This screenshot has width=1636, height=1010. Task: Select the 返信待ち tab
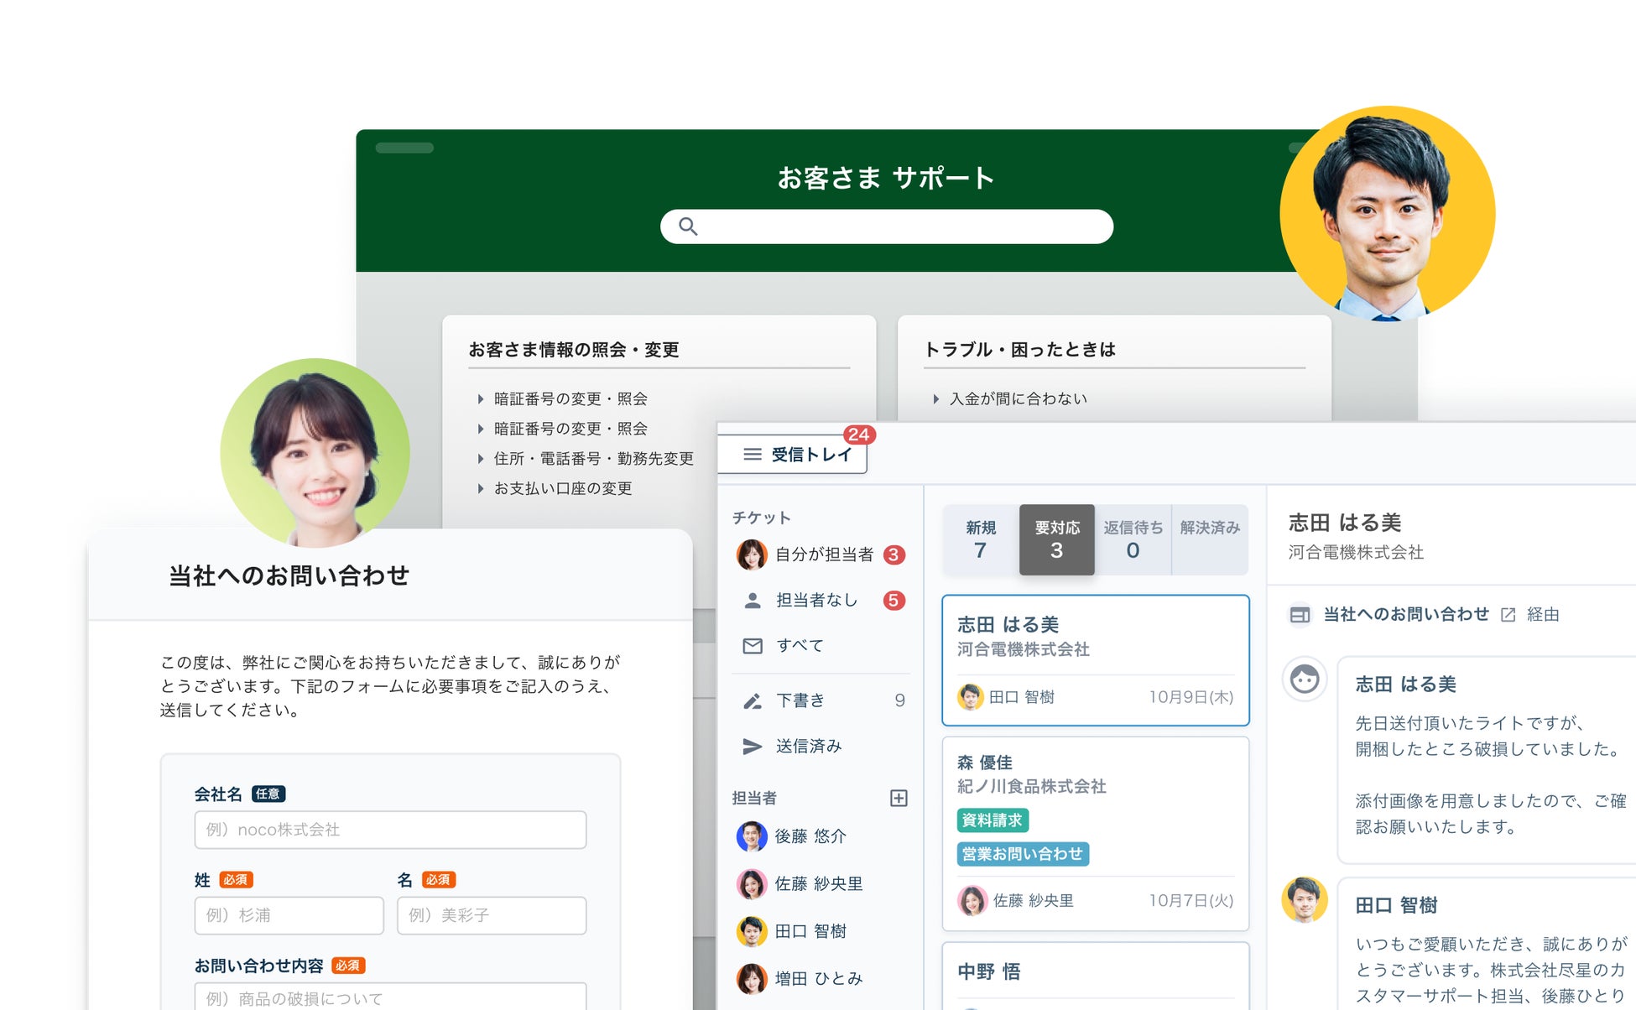click(x=1133, y=539)
